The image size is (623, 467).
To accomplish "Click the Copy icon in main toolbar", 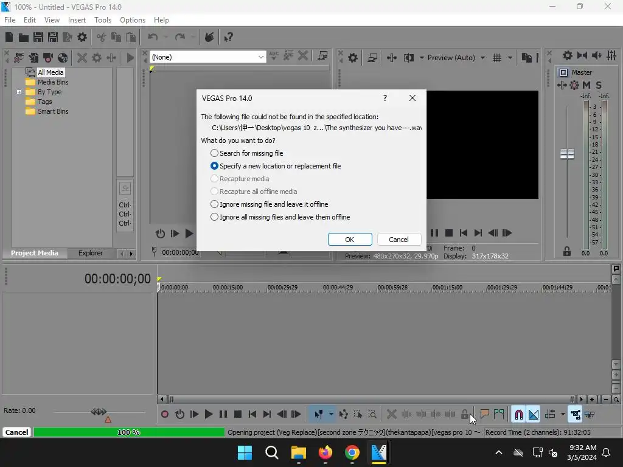I will click(116, 37).
